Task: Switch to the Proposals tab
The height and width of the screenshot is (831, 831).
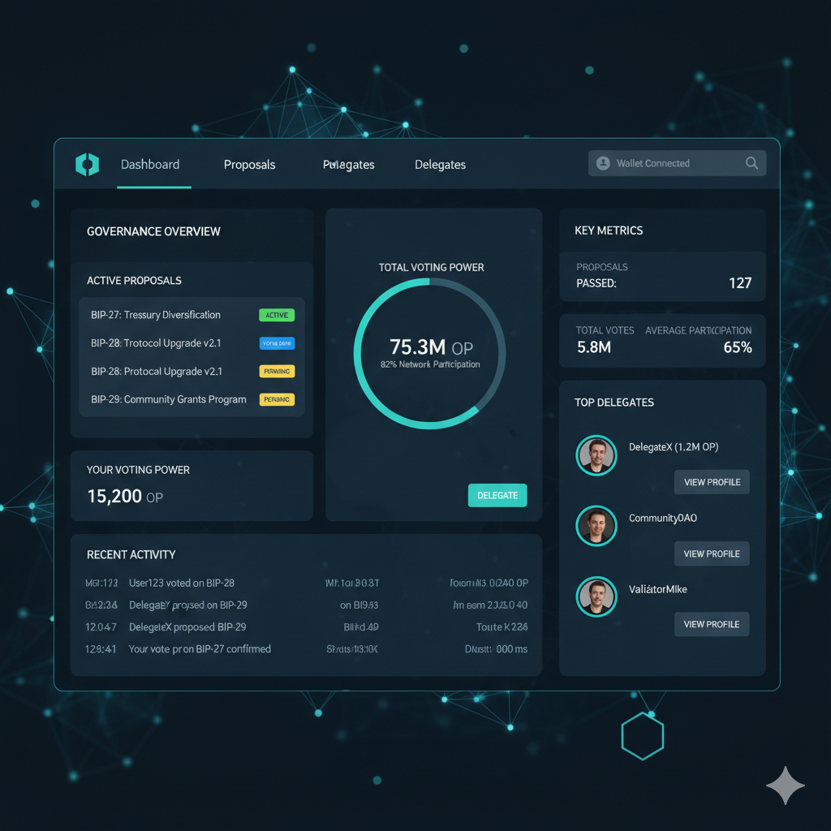Action: point(249,165)
